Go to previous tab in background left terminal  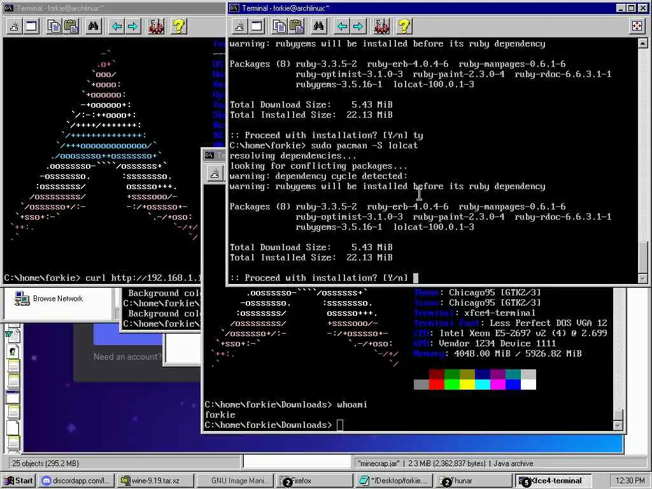(117, 27)
